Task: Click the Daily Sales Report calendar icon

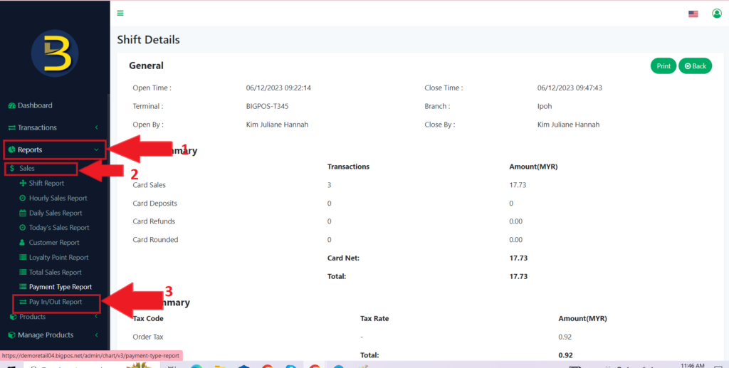Action: [x=23, y=213]
